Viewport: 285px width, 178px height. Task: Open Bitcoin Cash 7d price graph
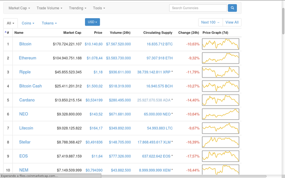(x=220, y=86)
